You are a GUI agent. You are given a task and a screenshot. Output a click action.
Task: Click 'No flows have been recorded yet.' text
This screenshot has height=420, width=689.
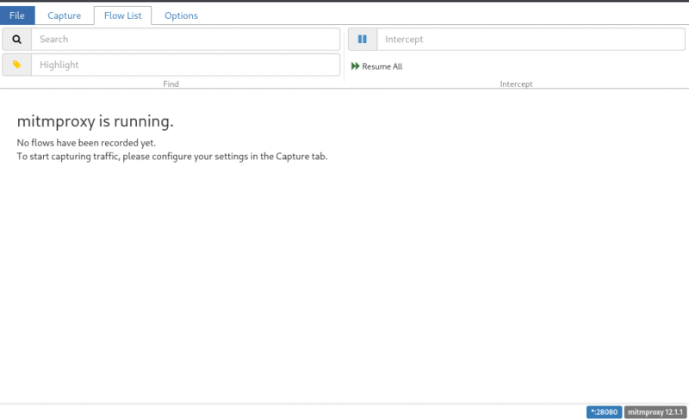(86, 143)
